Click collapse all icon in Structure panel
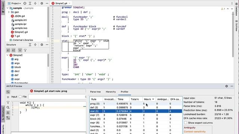The height and width of the screenshot is (134, 239). (x=35, y=45)
